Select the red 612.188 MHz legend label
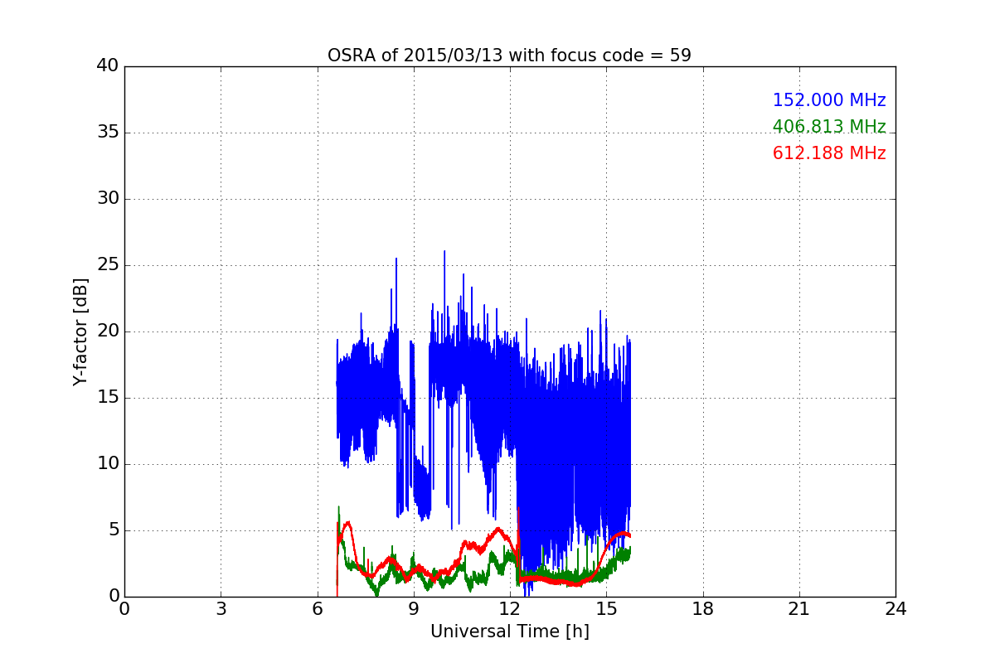 point(829,153)
